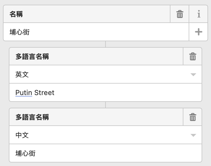The image size is (211, 166).
Task: Click the 名稱 header bar area
Action: (87, 14)
